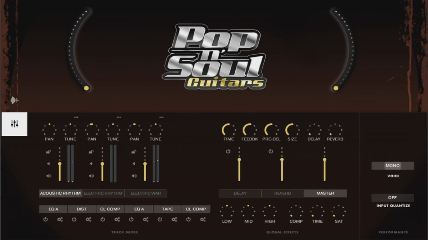Viewport: 428px width, 240px height.
Task: Open settings gears under TAPE effect
Action: 174,219
